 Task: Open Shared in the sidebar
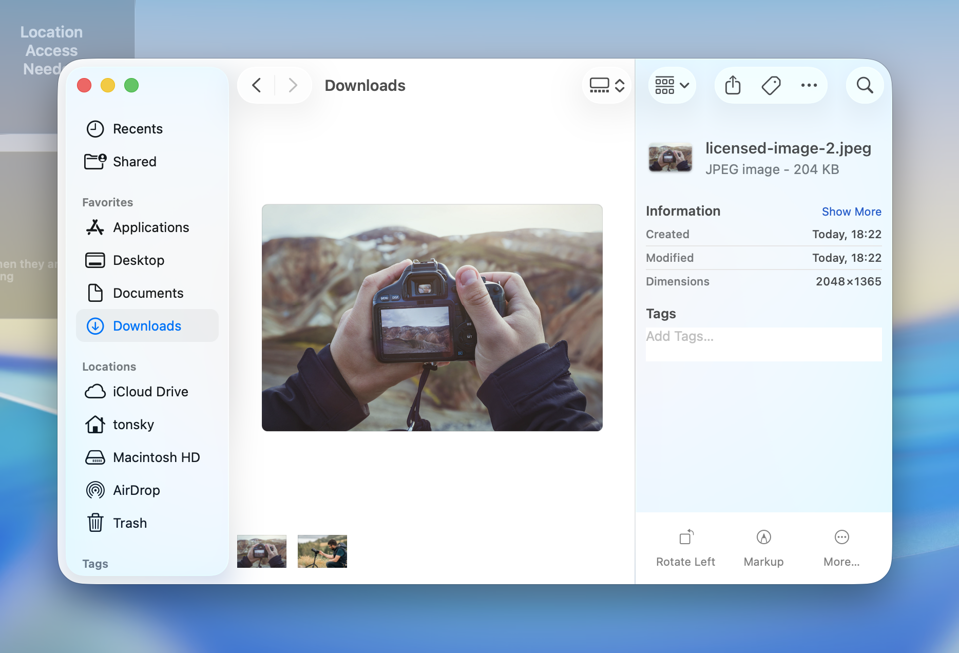135,162
